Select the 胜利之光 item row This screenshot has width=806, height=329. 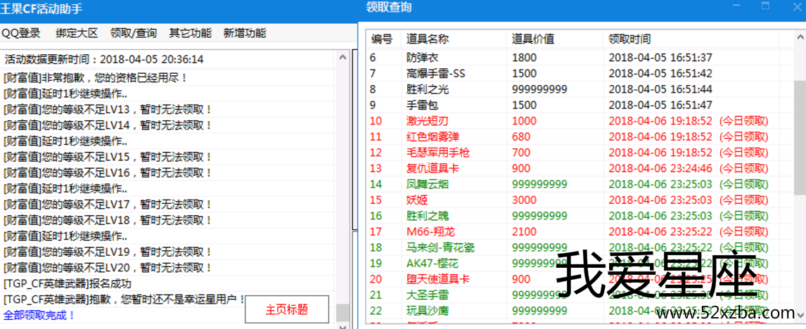[x=492, y=89]
